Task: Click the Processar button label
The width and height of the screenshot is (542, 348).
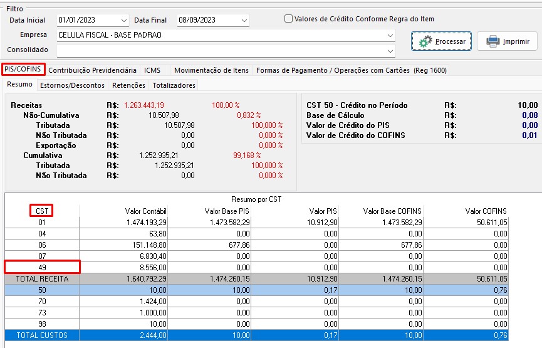Action: pyautogui.click(x=451, y=41)
